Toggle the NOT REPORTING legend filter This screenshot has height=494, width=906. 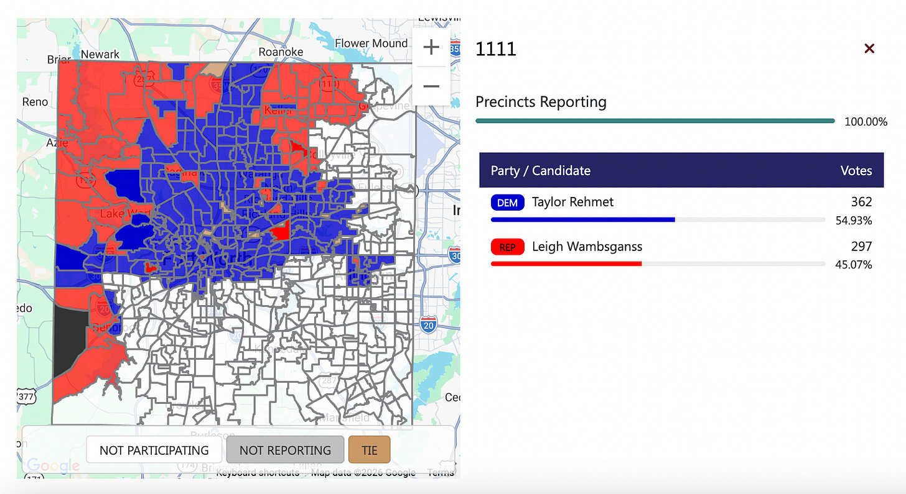tap(285, 449)
